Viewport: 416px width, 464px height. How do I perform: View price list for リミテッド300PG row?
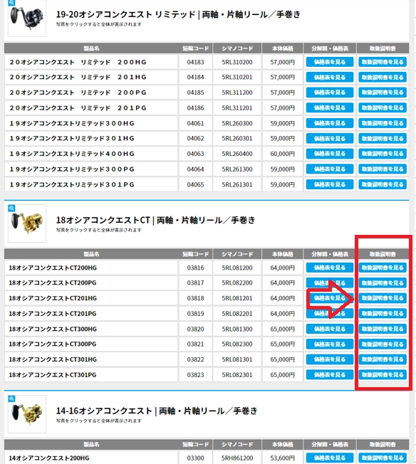[330, 169]
